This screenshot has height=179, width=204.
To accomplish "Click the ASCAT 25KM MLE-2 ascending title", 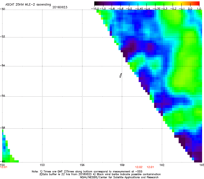I will [28, 4].
